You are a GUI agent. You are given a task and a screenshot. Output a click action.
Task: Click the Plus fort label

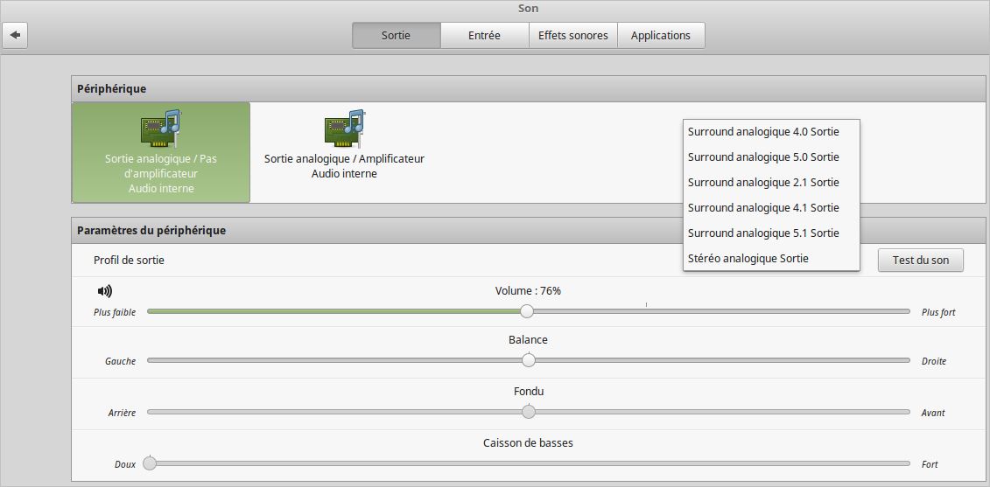point(938,312)
